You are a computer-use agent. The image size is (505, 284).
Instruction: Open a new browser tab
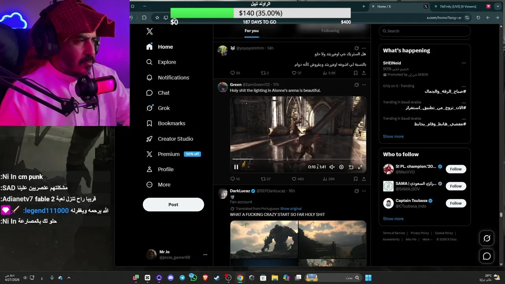click(364, 6)
